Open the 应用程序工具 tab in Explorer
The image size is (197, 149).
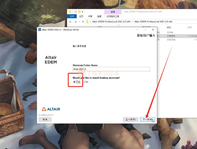tap(113, 16)
